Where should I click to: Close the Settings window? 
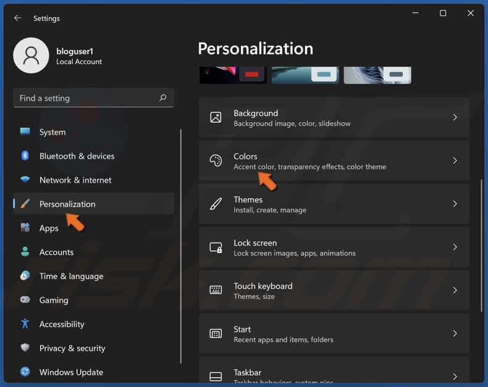pyautogui.click(x=471, y=13)
